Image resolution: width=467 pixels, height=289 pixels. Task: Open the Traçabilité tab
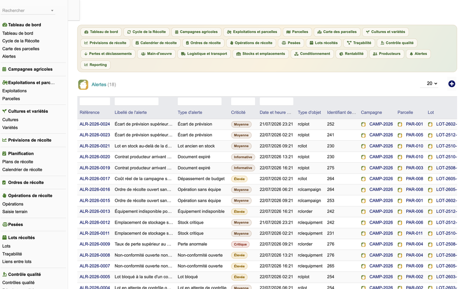tap(359, 43)
